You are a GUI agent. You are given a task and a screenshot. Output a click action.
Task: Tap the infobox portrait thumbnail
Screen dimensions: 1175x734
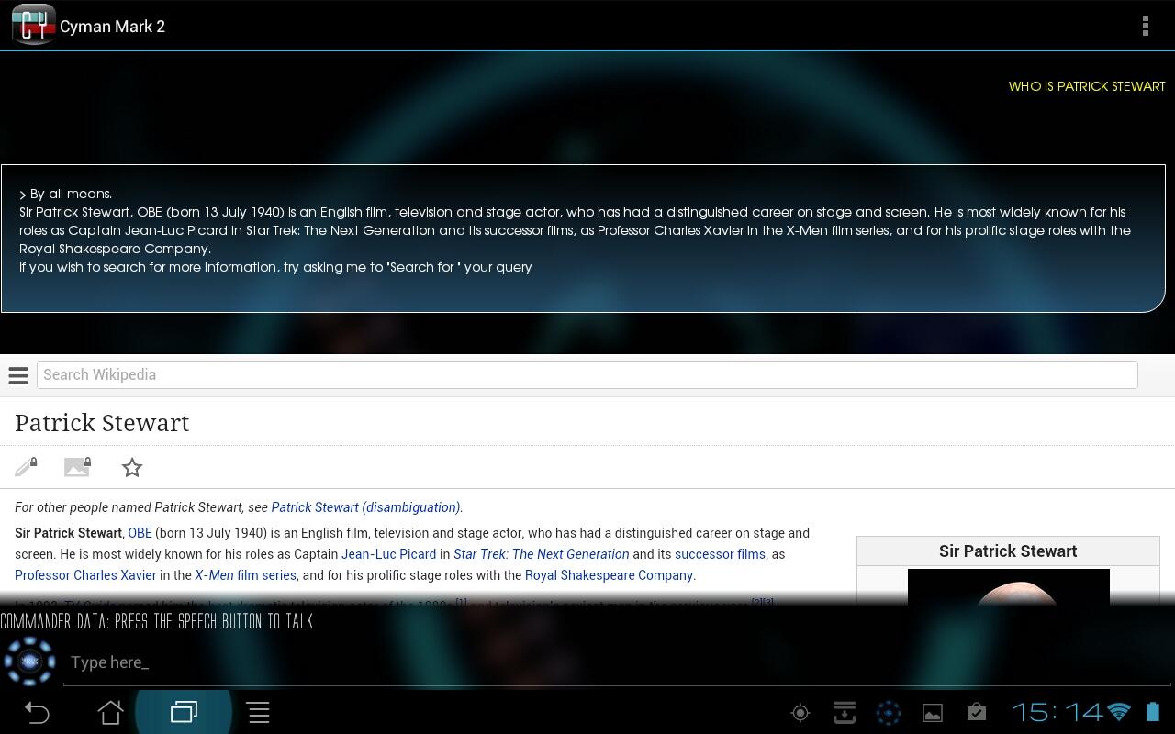point(1008,587)
